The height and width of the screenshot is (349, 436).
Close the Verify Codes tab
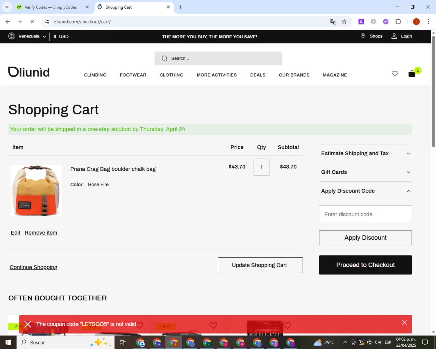[x=87, y=7]
